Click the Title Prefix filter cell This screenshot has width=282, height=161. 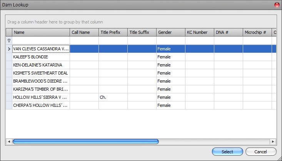click(113, 41)
